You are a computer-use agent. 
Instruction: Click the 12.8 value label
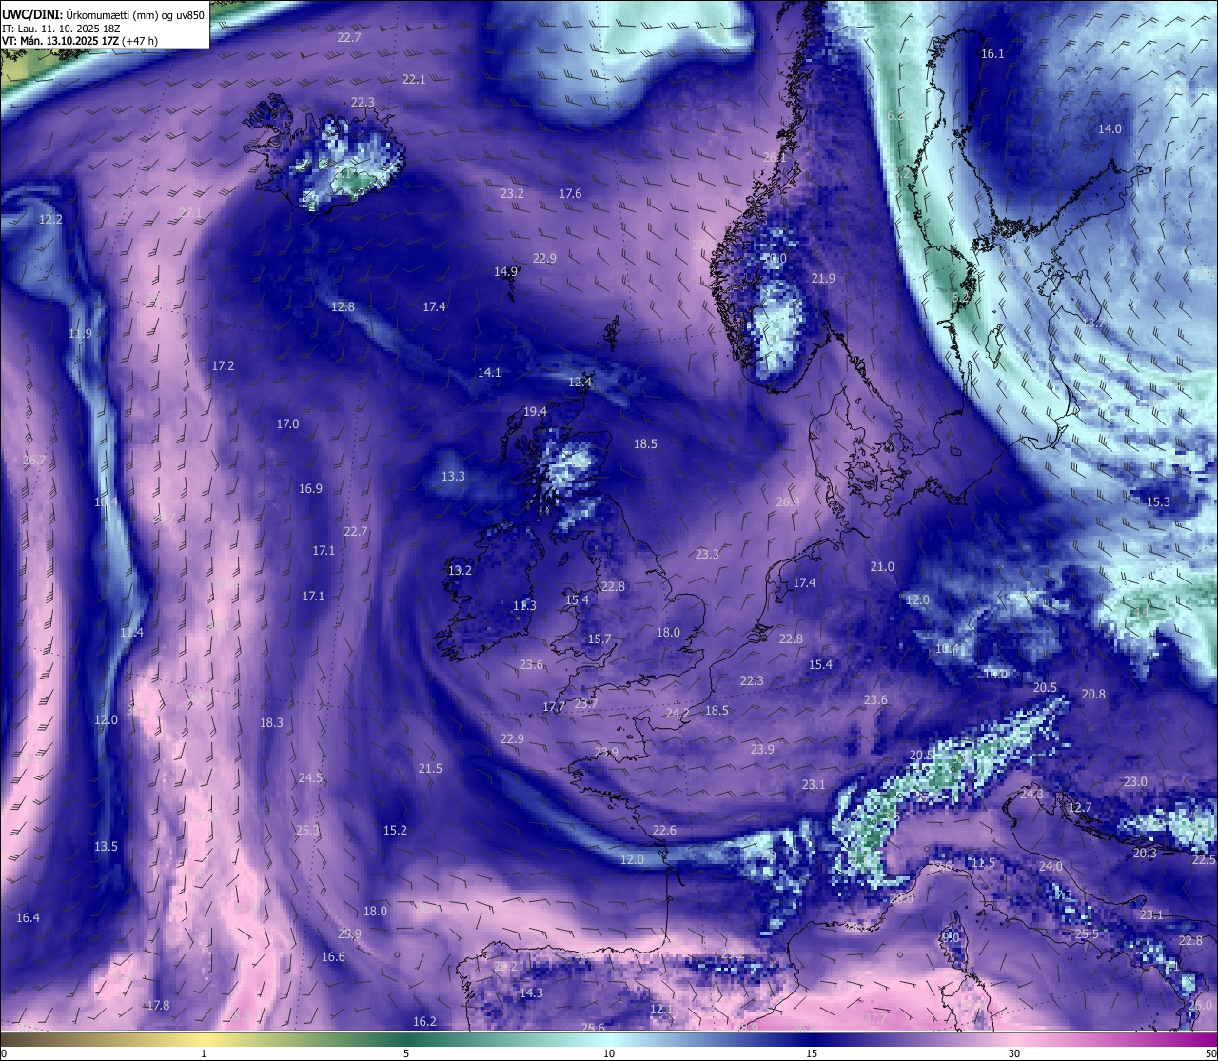343,307
